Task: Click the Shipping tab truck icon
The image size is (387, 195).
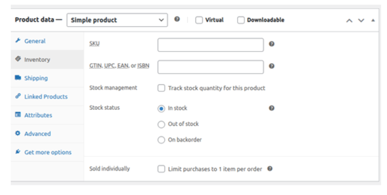Action: 18,78
